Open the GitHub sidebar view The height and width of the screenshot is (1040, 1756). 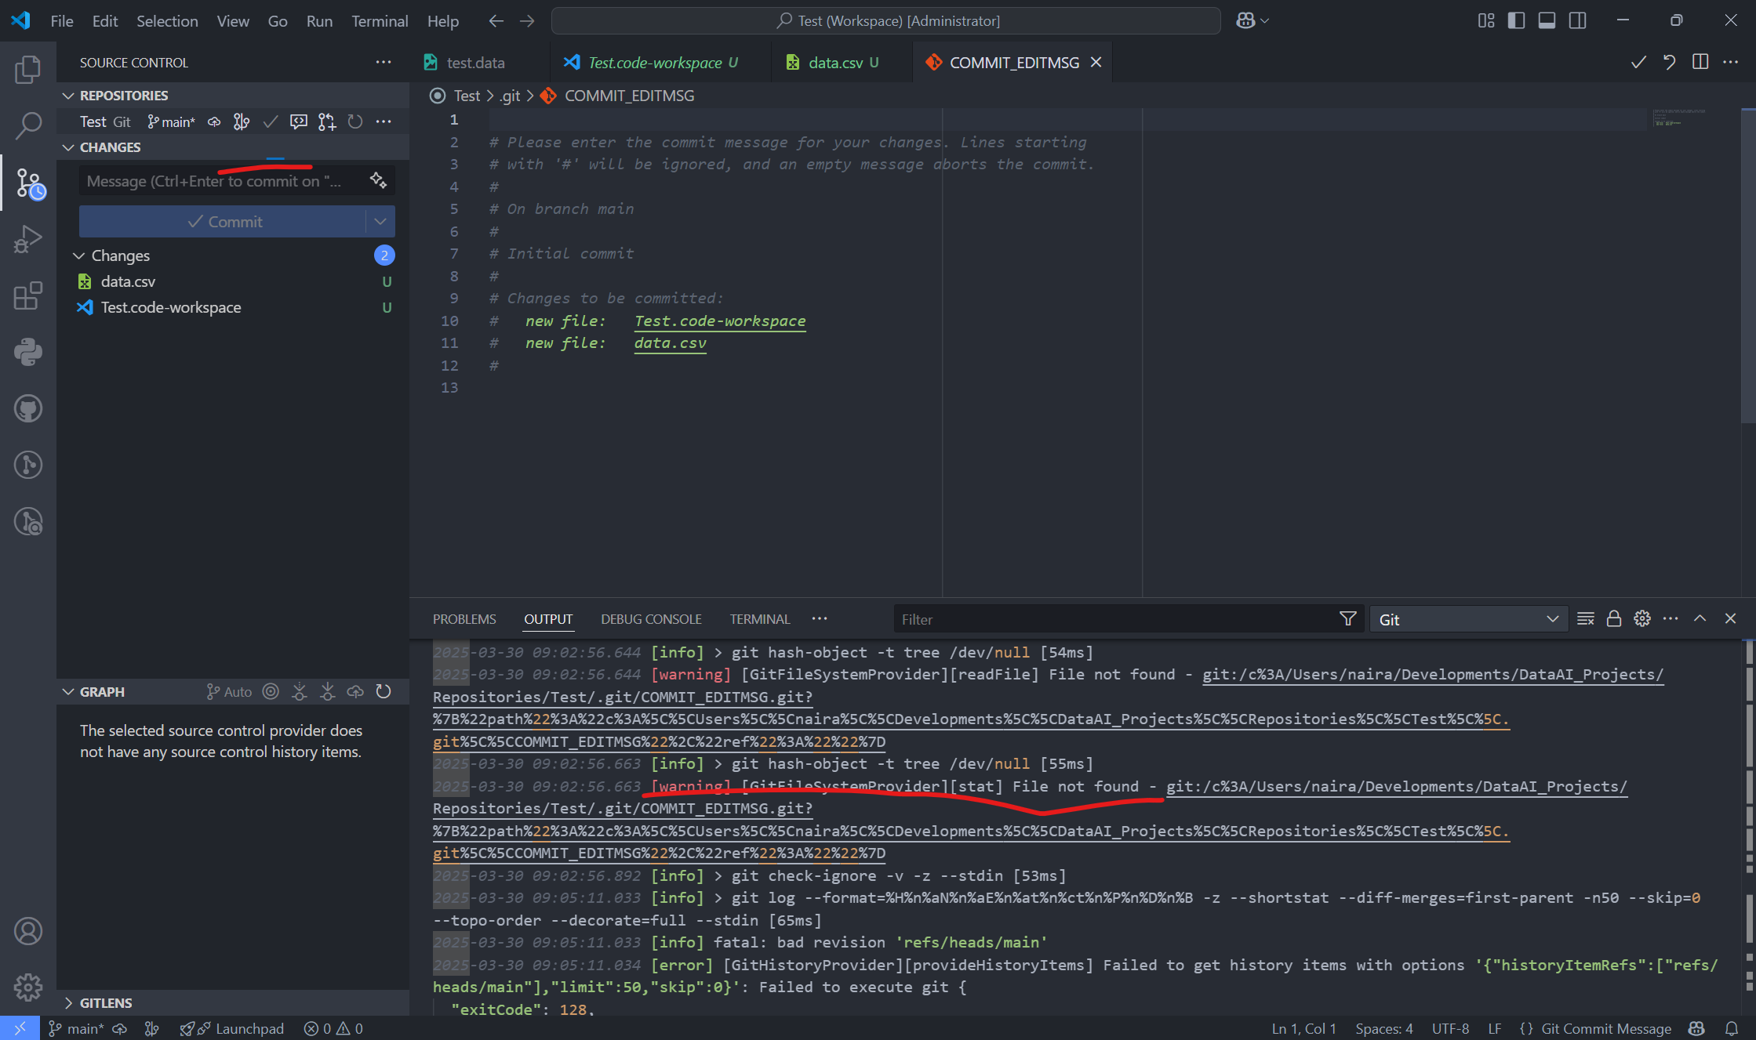[28, 408]
